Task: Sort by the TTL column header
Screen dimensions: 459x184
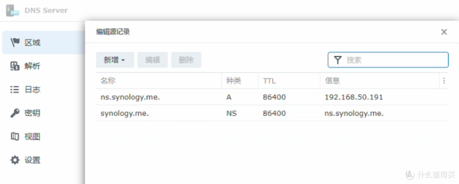Action: point(289,81)
